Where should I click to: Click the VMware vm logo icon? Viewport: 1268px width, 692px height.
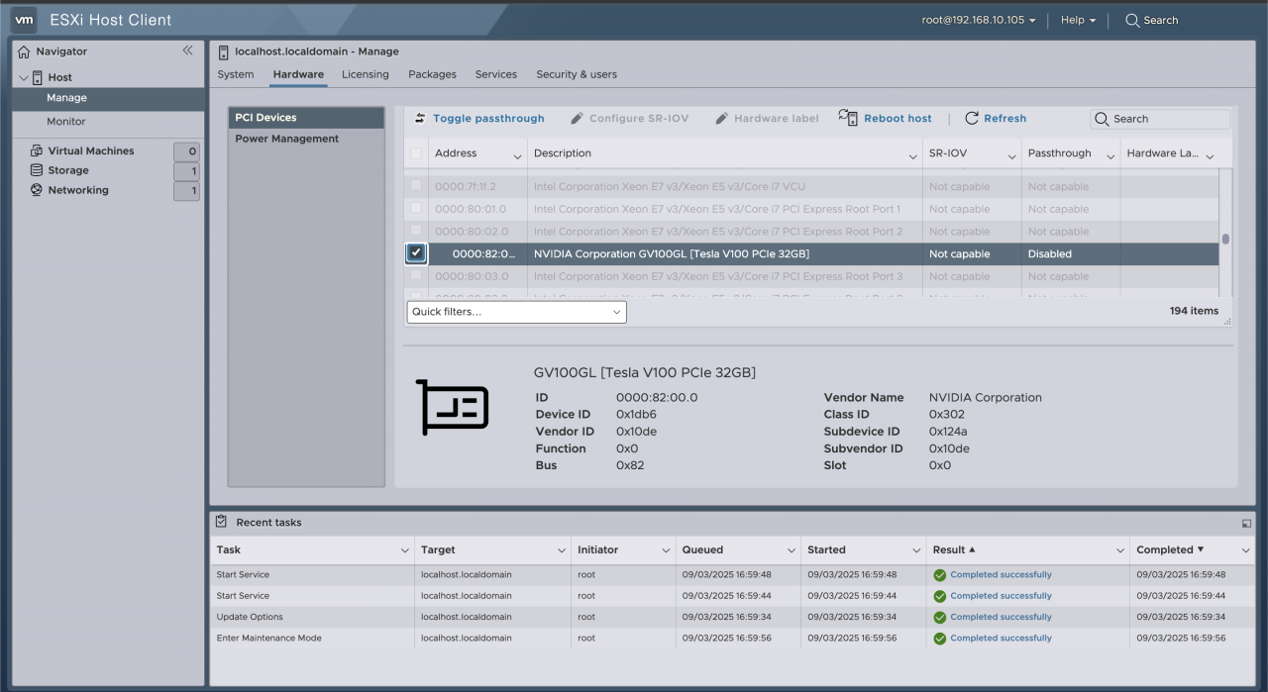point(25,20)
